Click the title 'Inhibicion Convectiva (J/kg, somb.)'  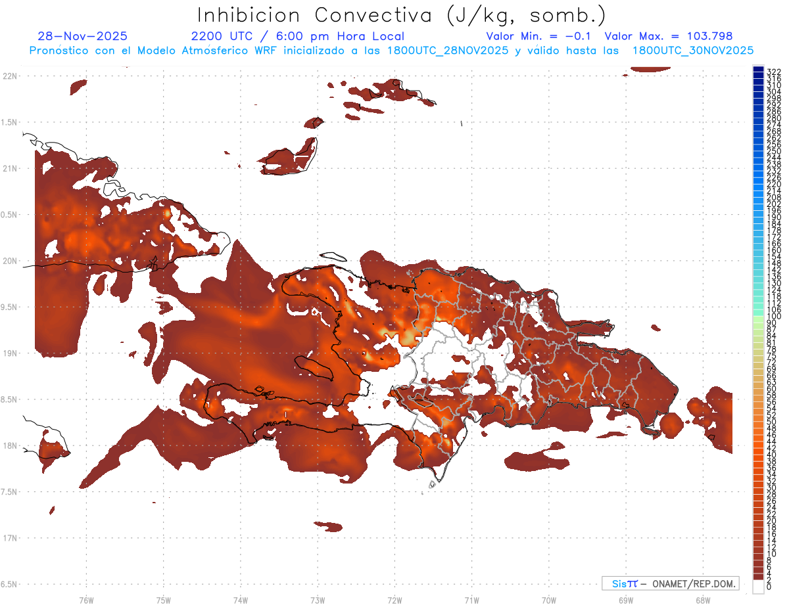402,15
